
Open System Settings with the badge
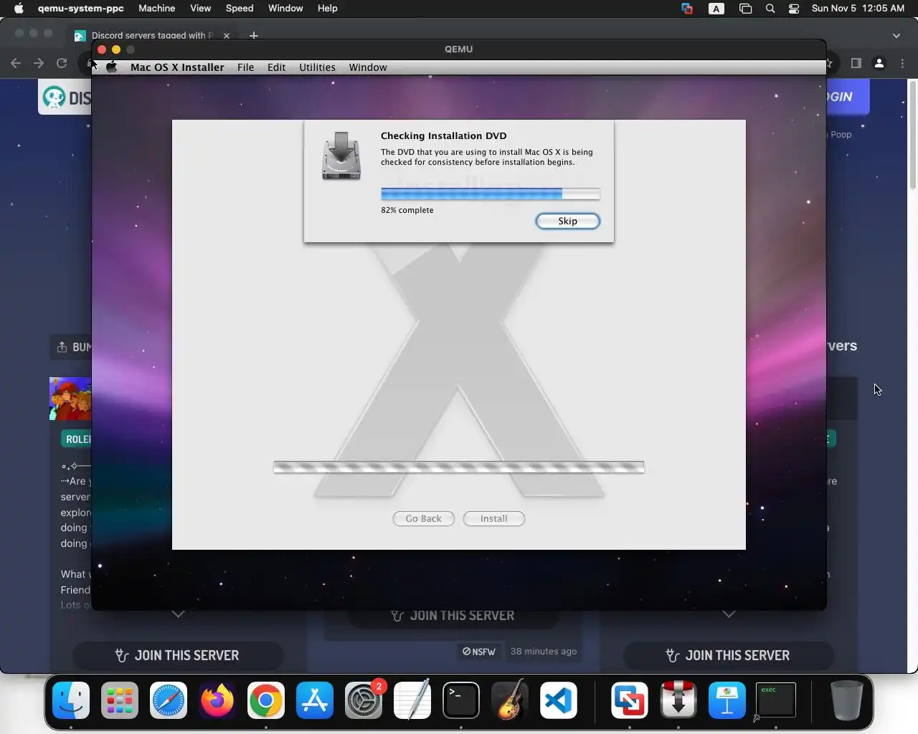[x=364, y=700]
